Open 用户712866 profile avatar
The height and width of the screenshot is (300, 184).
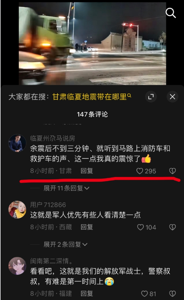click(x=17, y=209)
